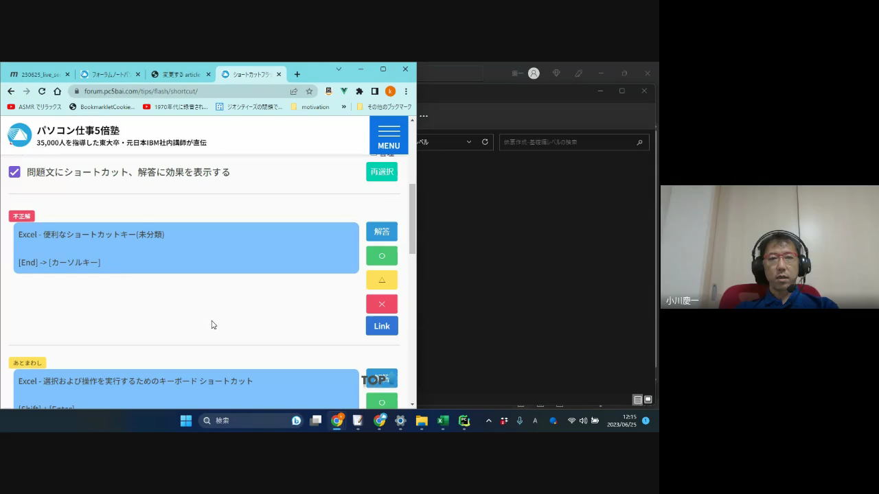Click the blue Link button
Image resolution: width=879 pixels, height=494 pixels.
[x=382, y=326]
